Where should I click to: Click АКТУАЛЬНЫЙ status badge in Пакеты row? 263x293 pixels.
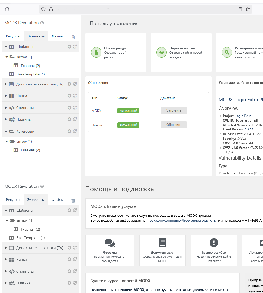click(x=128, y=125)
